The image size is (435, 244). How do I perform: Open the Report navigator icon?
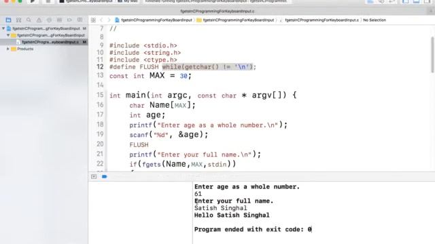pyautogui.click(x=80, y=20)
